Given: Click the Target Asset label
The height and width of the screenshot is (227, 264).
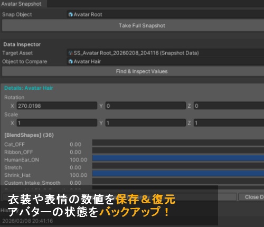Looking at the screenshot, I should 17,53.
